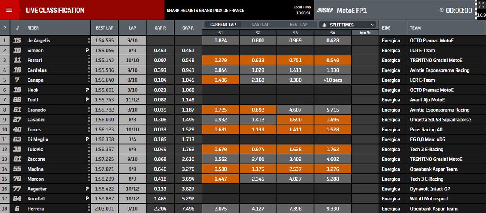Click Ferrari's checkered flag marker
The image size is (486, 213).
point(89,60)
